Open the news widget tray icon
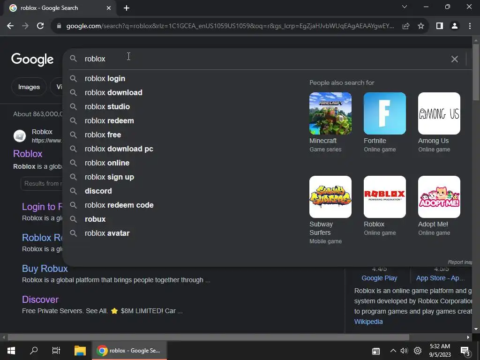Screen dimensions: 480x360 (x=375, y=351)
